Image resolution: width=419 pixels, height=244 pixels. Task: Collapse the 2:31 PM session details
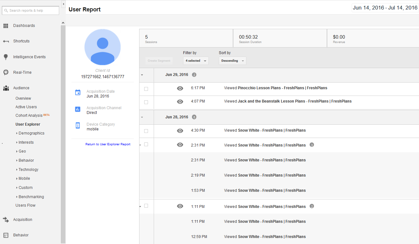140,145
